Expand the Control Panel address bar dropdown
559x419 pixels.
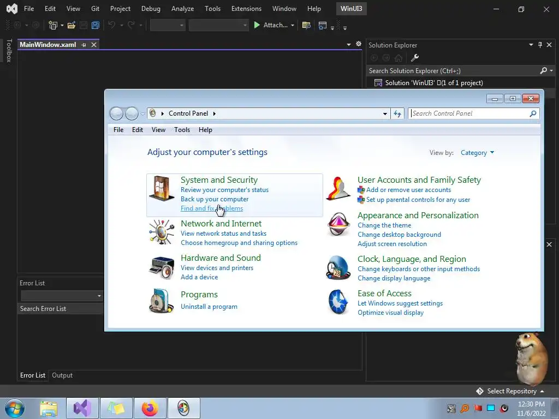(385, 114)
